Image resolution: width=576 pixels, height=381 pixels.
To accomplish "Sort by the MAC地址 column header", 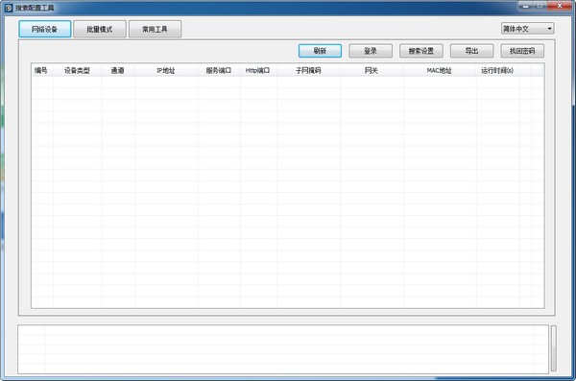I will pos(440,70).
